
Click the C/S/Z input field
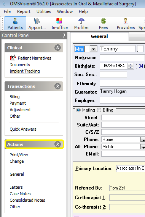(x=123, y=132)
